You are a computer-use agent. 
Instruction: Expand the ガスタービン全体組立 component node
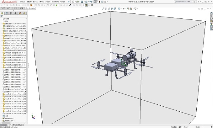click(x=1, y=31)
